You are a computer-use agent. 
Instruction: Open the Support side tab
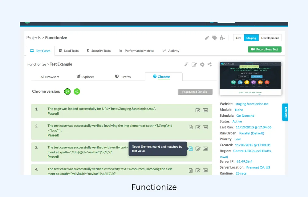[x=286, y=112]
